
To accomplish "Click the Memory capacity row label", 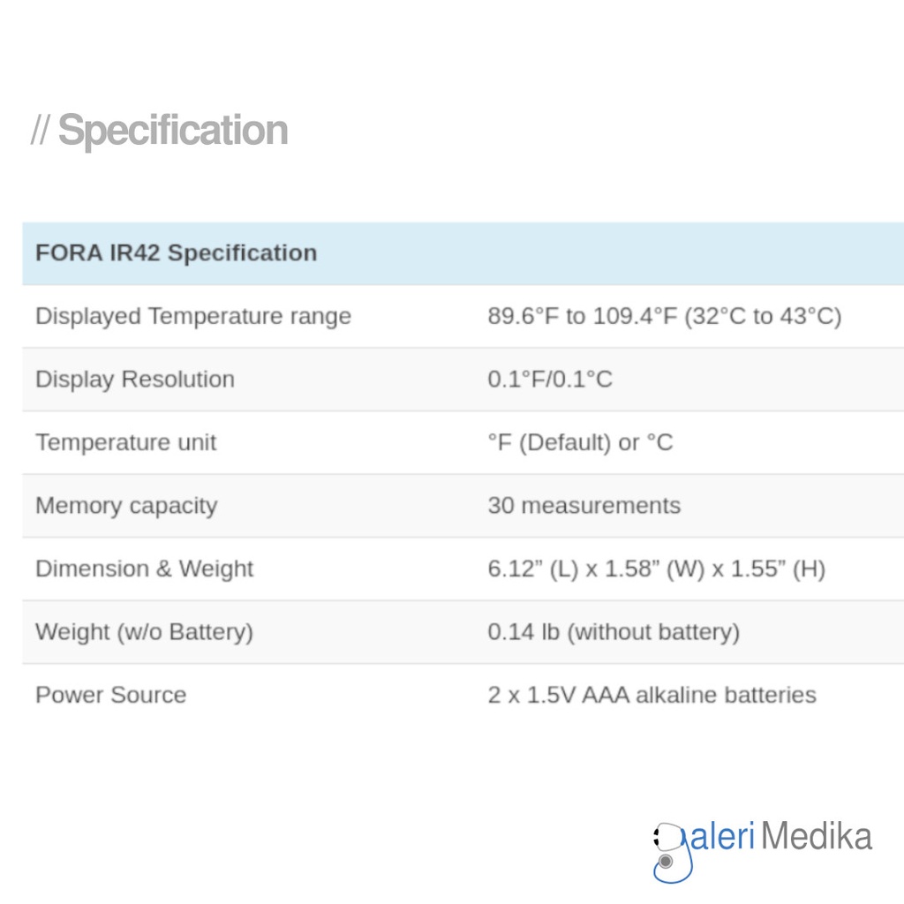I will coord(126,506).
